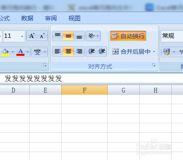
Task: Toggle center horizontal alignment
Action: coord(68,51)
